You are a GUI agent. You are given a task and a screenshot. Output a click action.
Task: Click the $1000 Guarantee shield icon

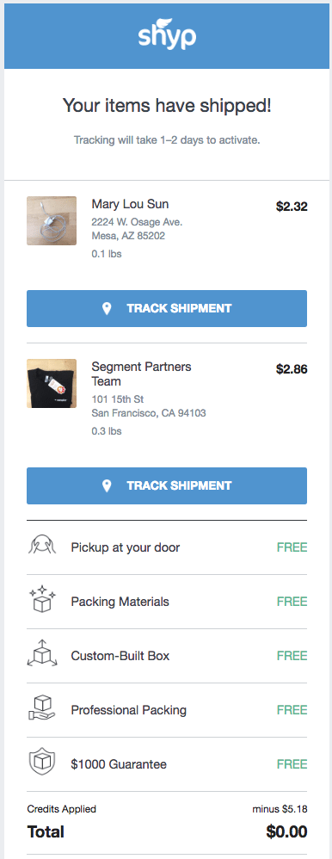(x=41, y=763)
